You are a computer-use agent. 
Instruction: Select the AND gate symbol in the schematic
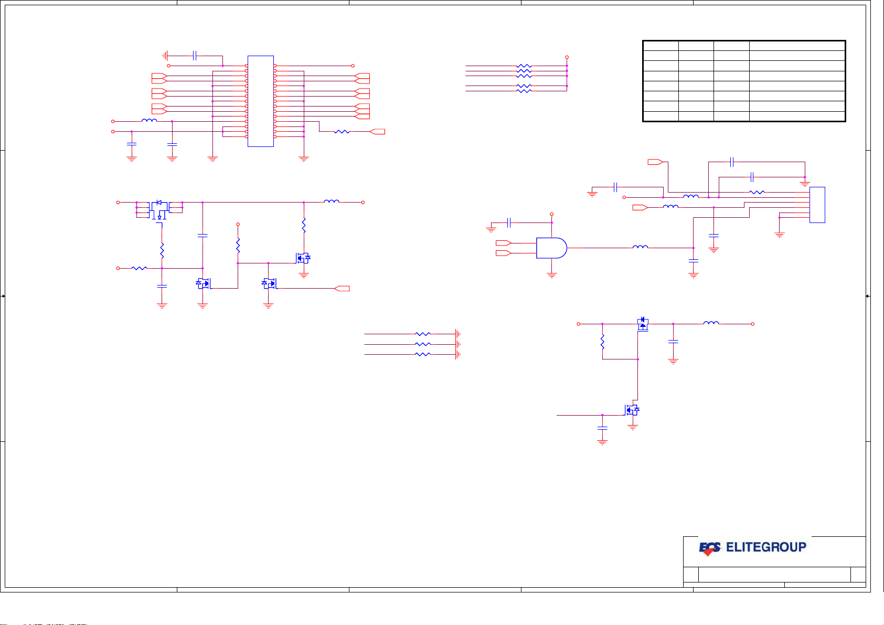[x=551, y=248]
